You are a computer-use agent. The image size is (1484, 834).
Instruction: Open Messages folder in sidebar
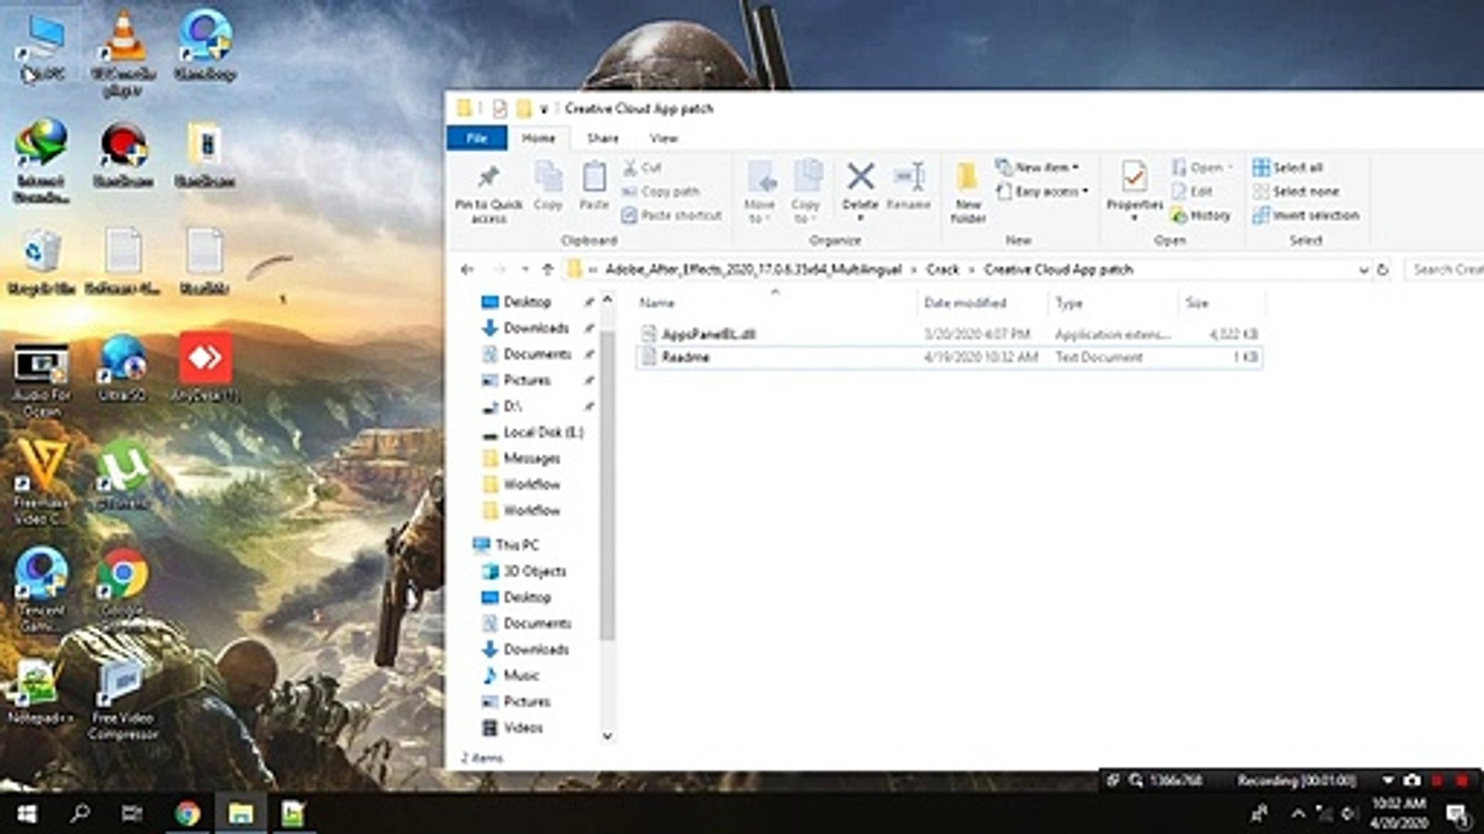pos(532,458)
